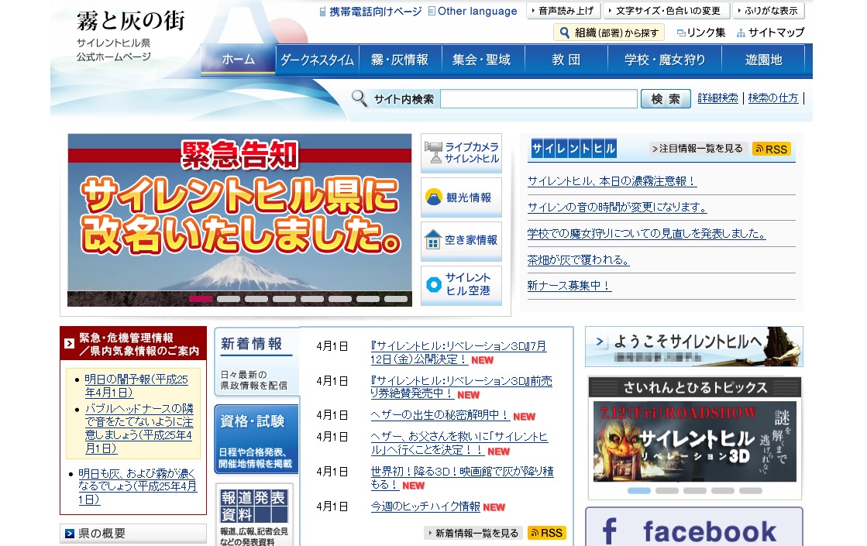Viewport: 867px width, 546px height.
Task: Open 学校での魔女狩り見直し link
Action: 646,234
